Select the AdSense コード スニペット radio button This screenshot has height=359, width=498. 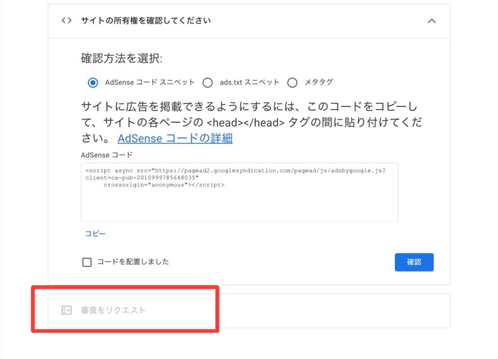(x=93, y=83)
